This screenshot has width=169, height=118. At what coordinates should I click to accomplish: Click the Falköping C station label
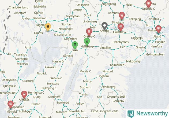(x=49, y=88)
